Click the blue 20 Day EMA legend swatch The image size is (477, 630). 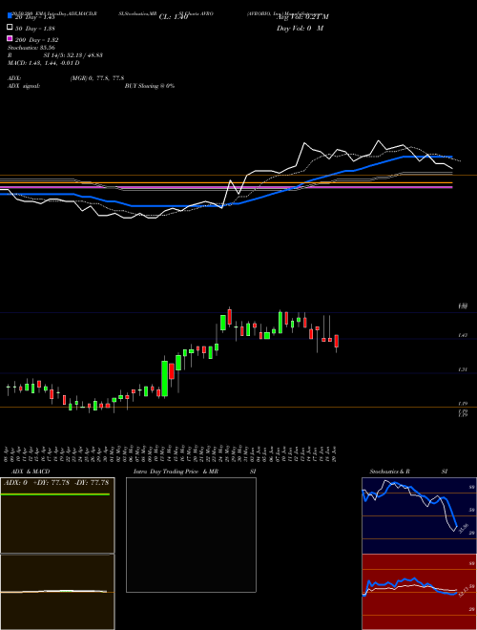pos(10,16)
